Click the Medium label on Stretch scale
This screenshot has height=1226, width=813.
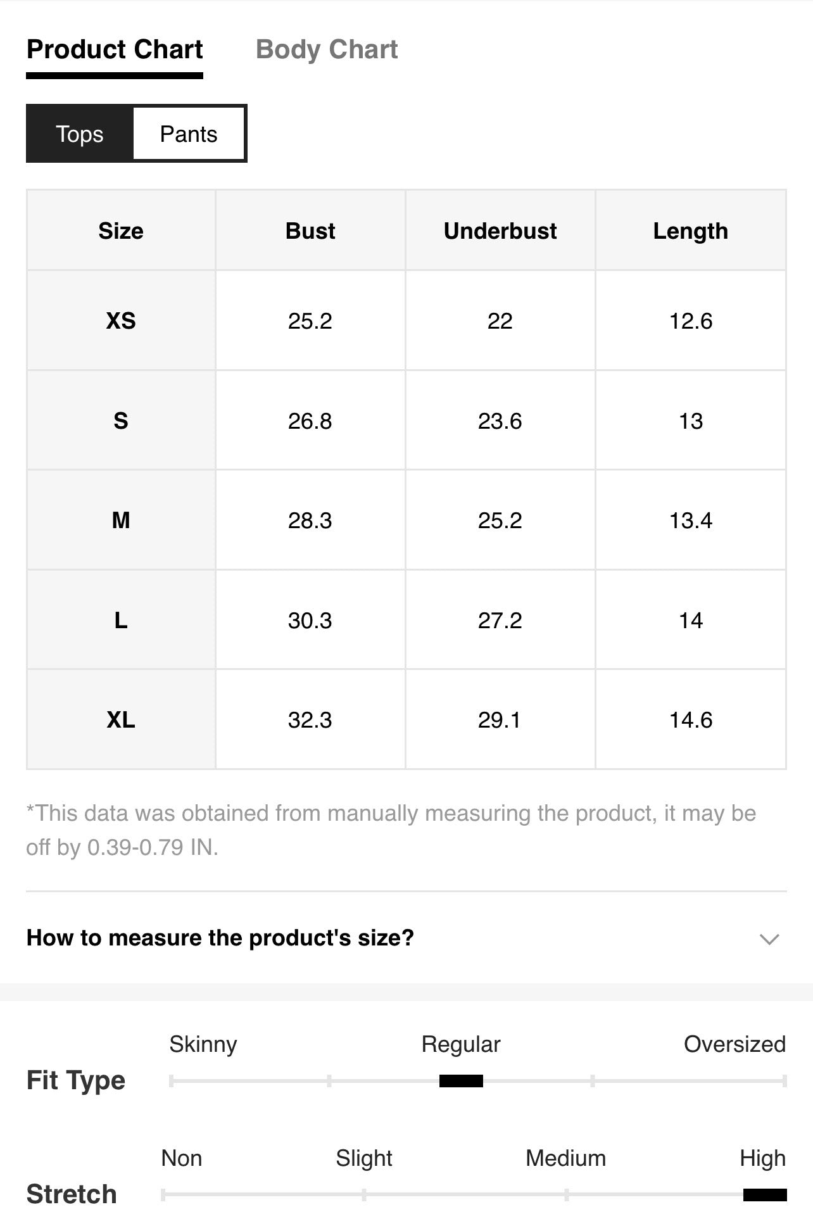565,1158
